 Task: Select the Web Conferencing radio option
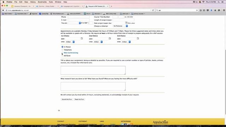coord(63,53)
